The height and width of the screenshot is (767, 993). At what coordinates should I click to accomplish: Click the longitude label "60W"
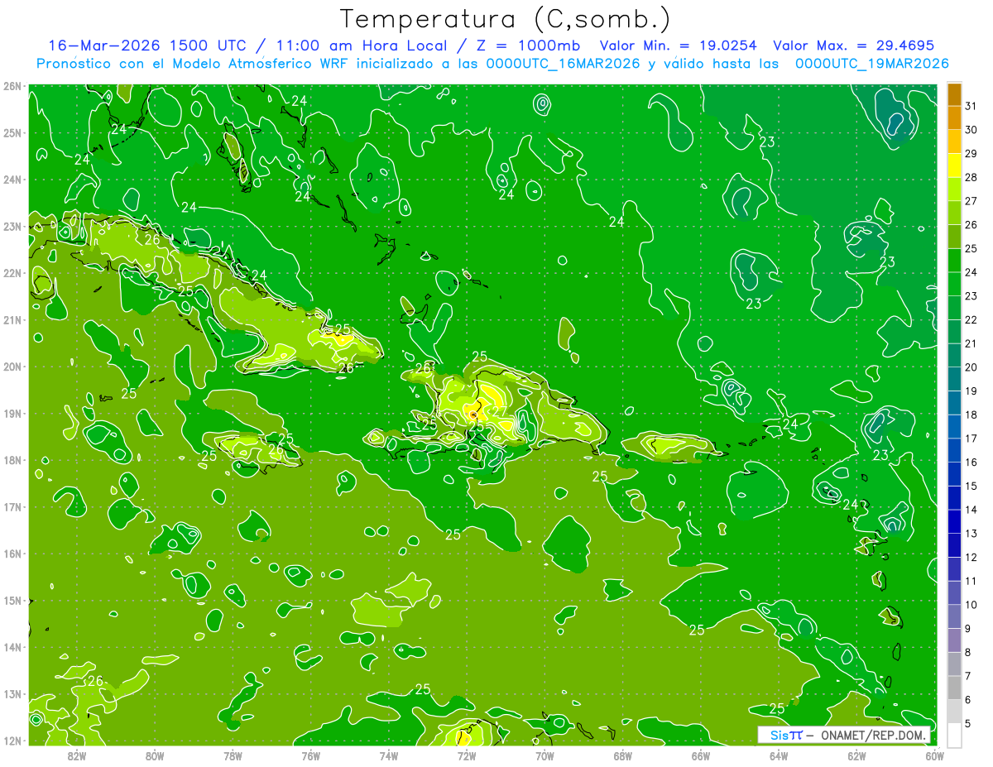pyautogui.click(x=935, y=755)
